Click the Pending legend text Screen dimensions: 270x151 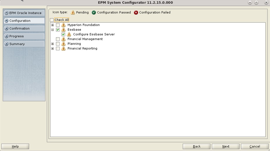[82, 12]
